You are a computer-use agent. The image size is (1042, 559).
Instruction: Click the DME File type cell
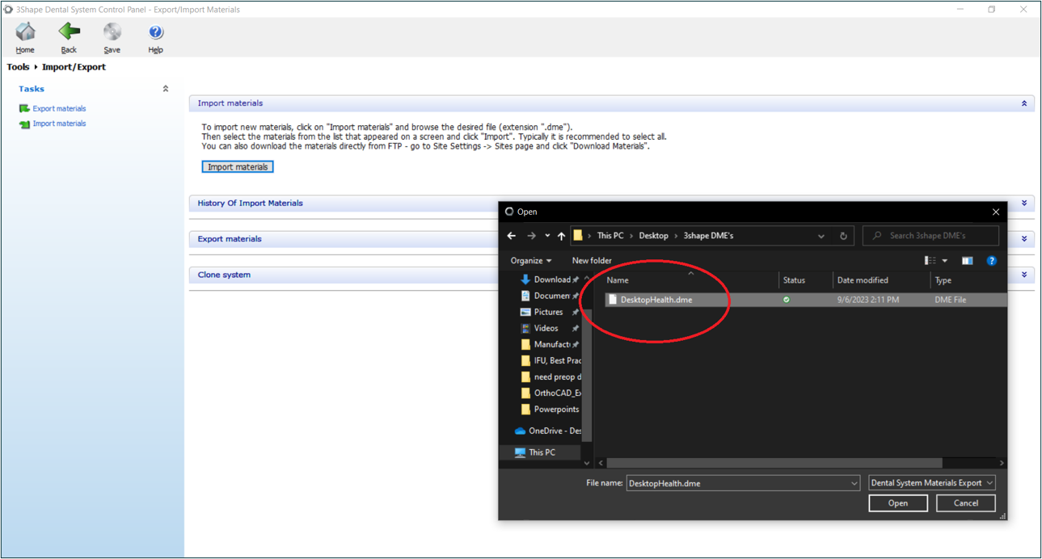951,300
